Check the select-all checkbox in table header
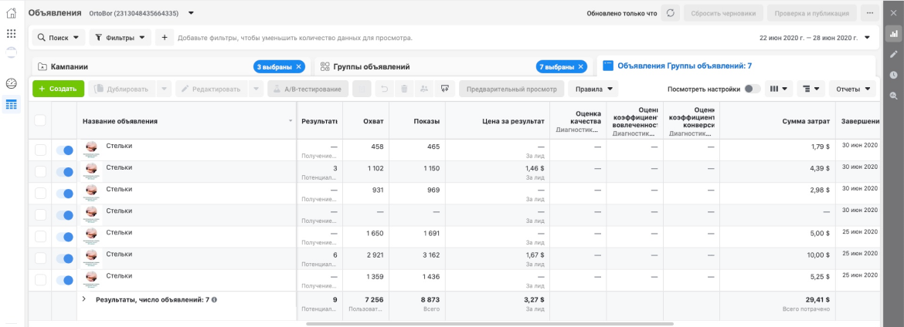 (x=40, y=120)
